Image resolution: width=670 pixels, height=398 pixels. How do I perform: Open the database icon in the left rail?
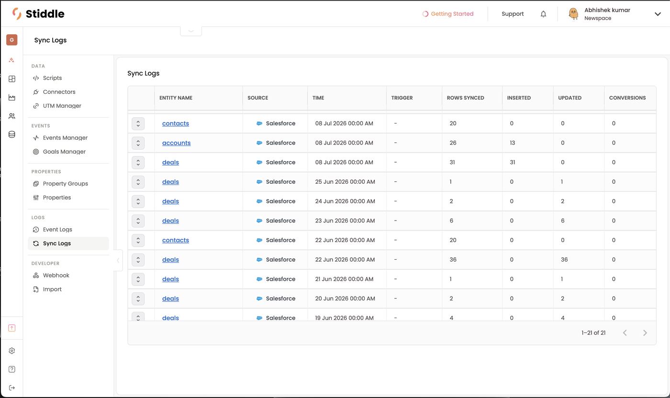(11, 134)
